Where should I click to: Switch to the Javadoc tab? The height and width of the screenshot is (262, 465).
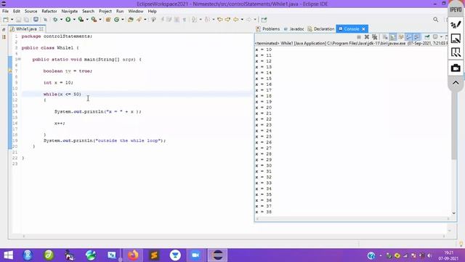coord(294,29)
